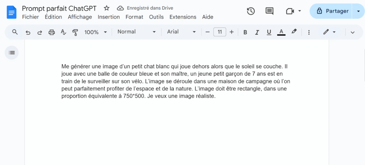Toggle italic formatting
365x165 pixels.
(257, 32)
